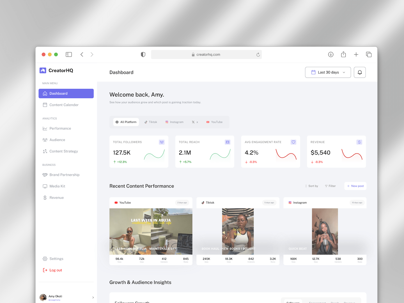Open the Book Haul Tiktok thumbnail
The height and width of the screenshot is (303, 404).
pos(238,231)
